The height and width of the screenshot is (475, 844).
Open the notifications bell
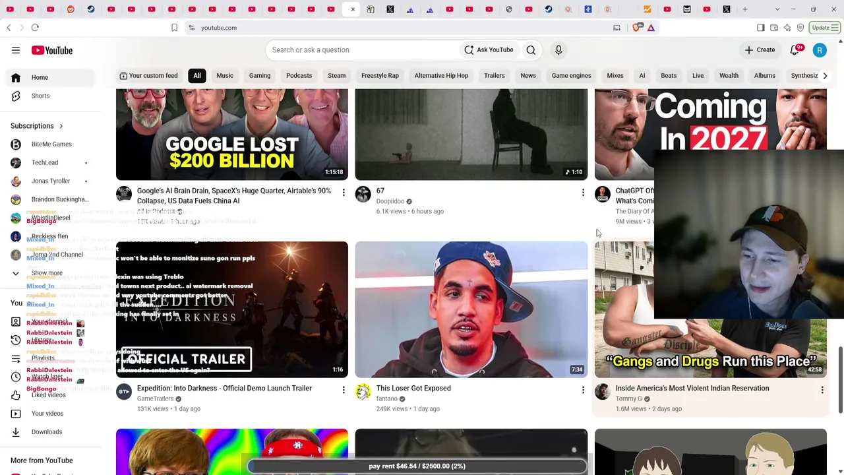(795, 50)
